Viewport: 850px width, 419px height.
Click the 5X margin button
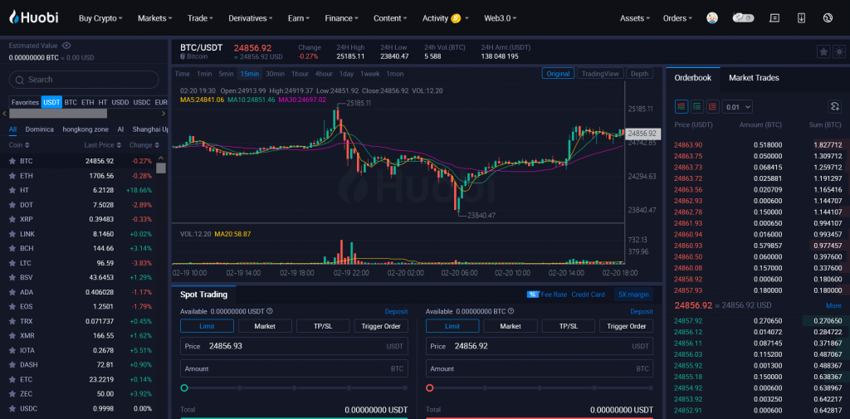633,295
